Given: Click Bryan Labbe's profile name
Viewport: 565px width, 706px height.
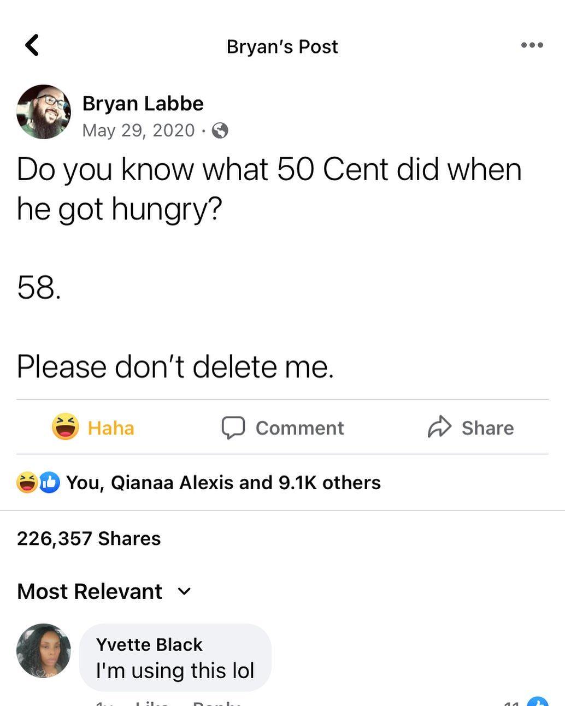Looking at the screenshot, I should pos(143,103).
